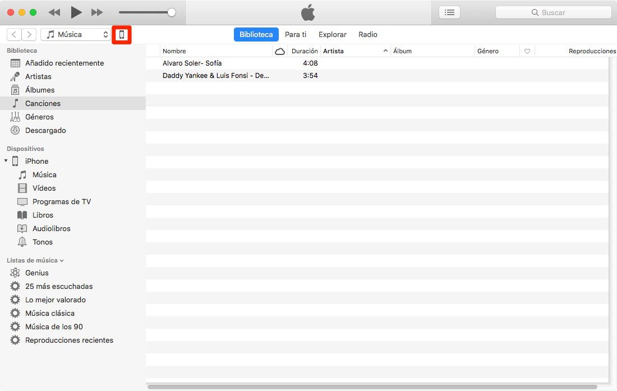Sort by the Reproducciones column header

[592, 51]
